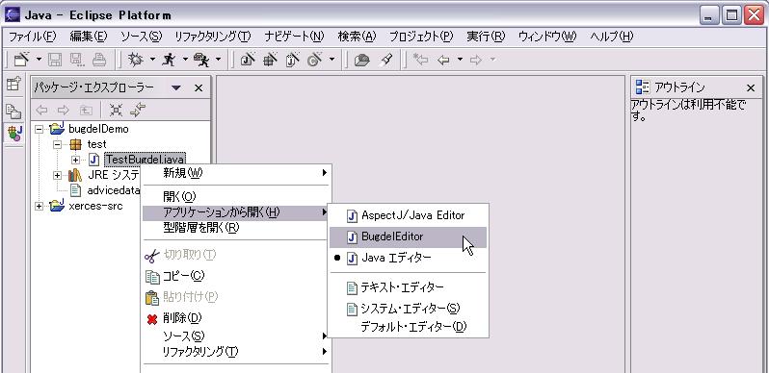Viewport: 769px width, 373px height.
Task: Select the advicedata file
Action: [x=114, y=190]
